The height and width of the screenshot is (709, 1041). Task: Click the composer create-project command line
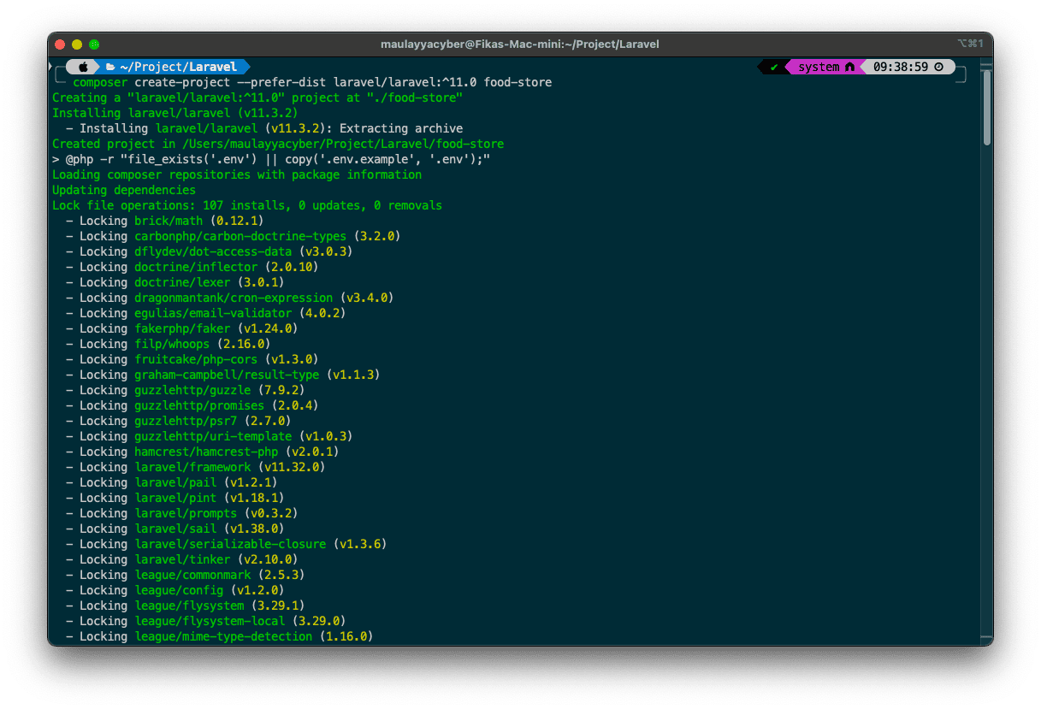[x=312, y=82]
